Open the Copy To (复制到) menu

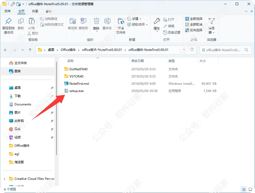pyautogui.click(x=83, y=24)
